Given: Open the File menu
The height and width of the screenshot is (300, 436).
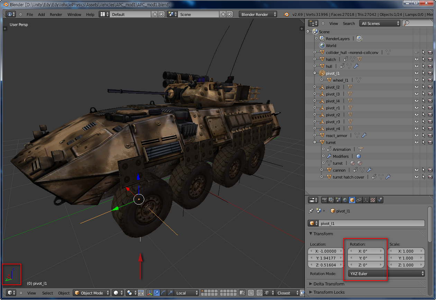Looking at the screenshot, I should point(30,15).
